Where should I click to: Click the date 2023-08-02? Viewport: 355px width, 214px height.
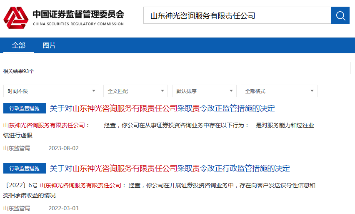pos(63,148)
